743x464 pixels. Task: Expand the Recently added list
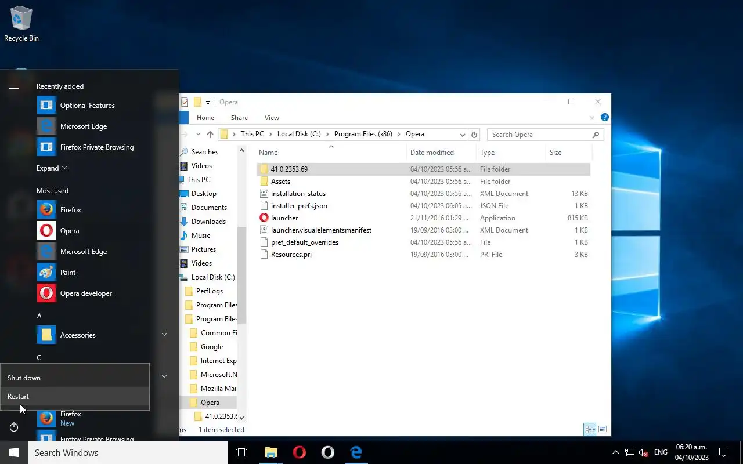pyautogui.click(x=52, y=168)
